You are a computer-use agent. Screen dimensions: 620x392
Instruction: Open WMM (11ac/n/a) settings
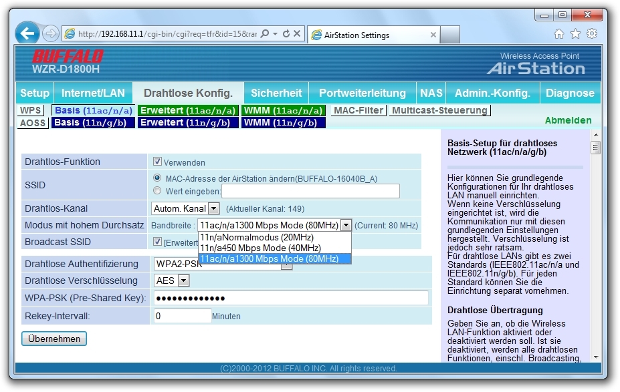tap(283, 110)
